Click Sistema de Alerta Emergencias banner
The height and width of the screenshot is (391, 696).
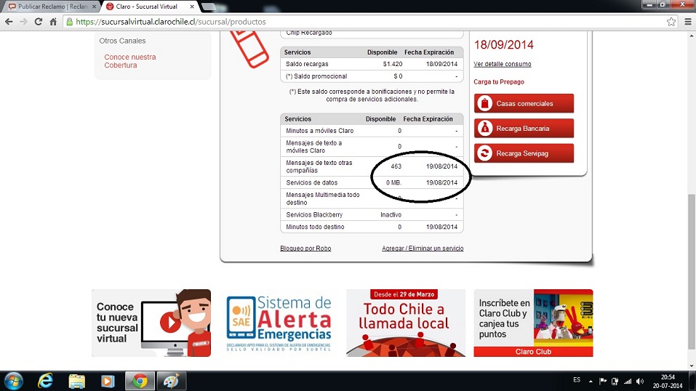(x=279, y=323)
